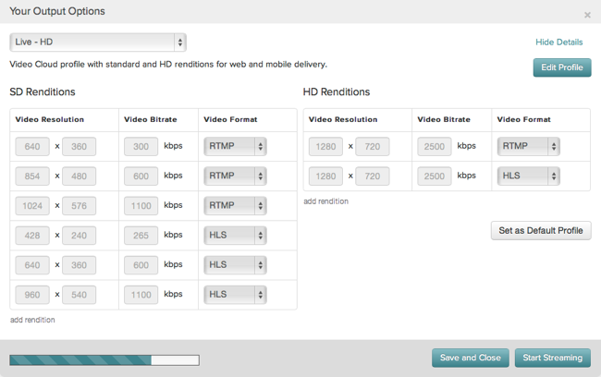Click Set as Default Profile button

tap(541, 231)
